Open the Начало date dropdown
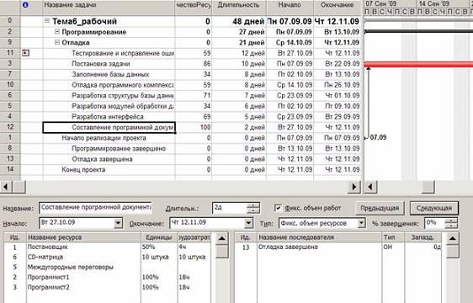 [x=118, y=223]
